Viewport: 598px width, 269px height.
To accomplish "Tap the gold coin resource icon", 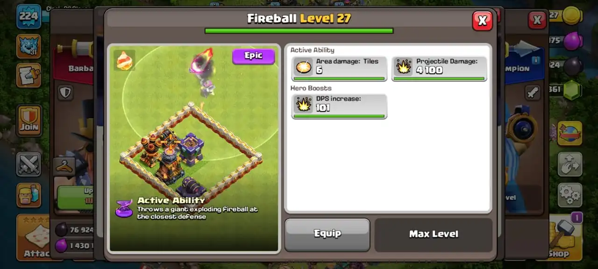I will pos(570,16).
